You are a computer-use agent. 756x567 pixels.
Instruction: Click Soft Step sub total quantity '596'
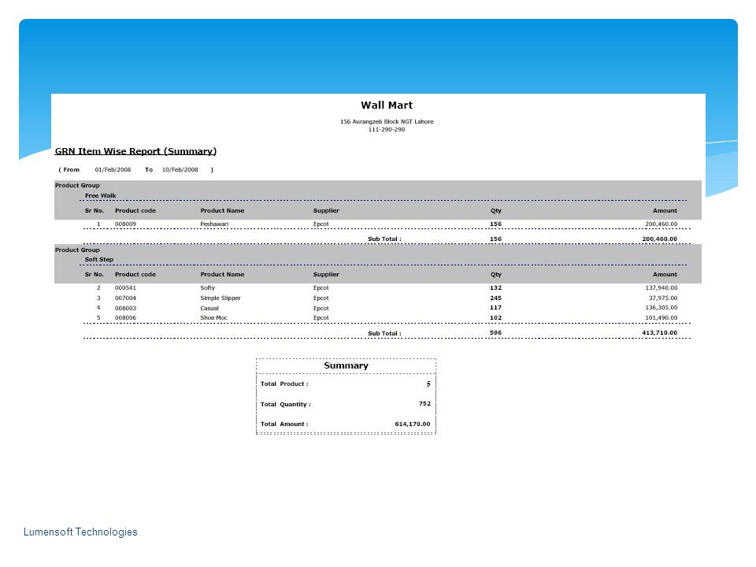pos(495,332)
